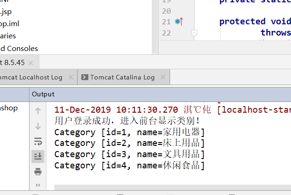Click the Tomcat Catalina Log tab icon
This screenshot has width=291, height=195.
tap(85, 77)
